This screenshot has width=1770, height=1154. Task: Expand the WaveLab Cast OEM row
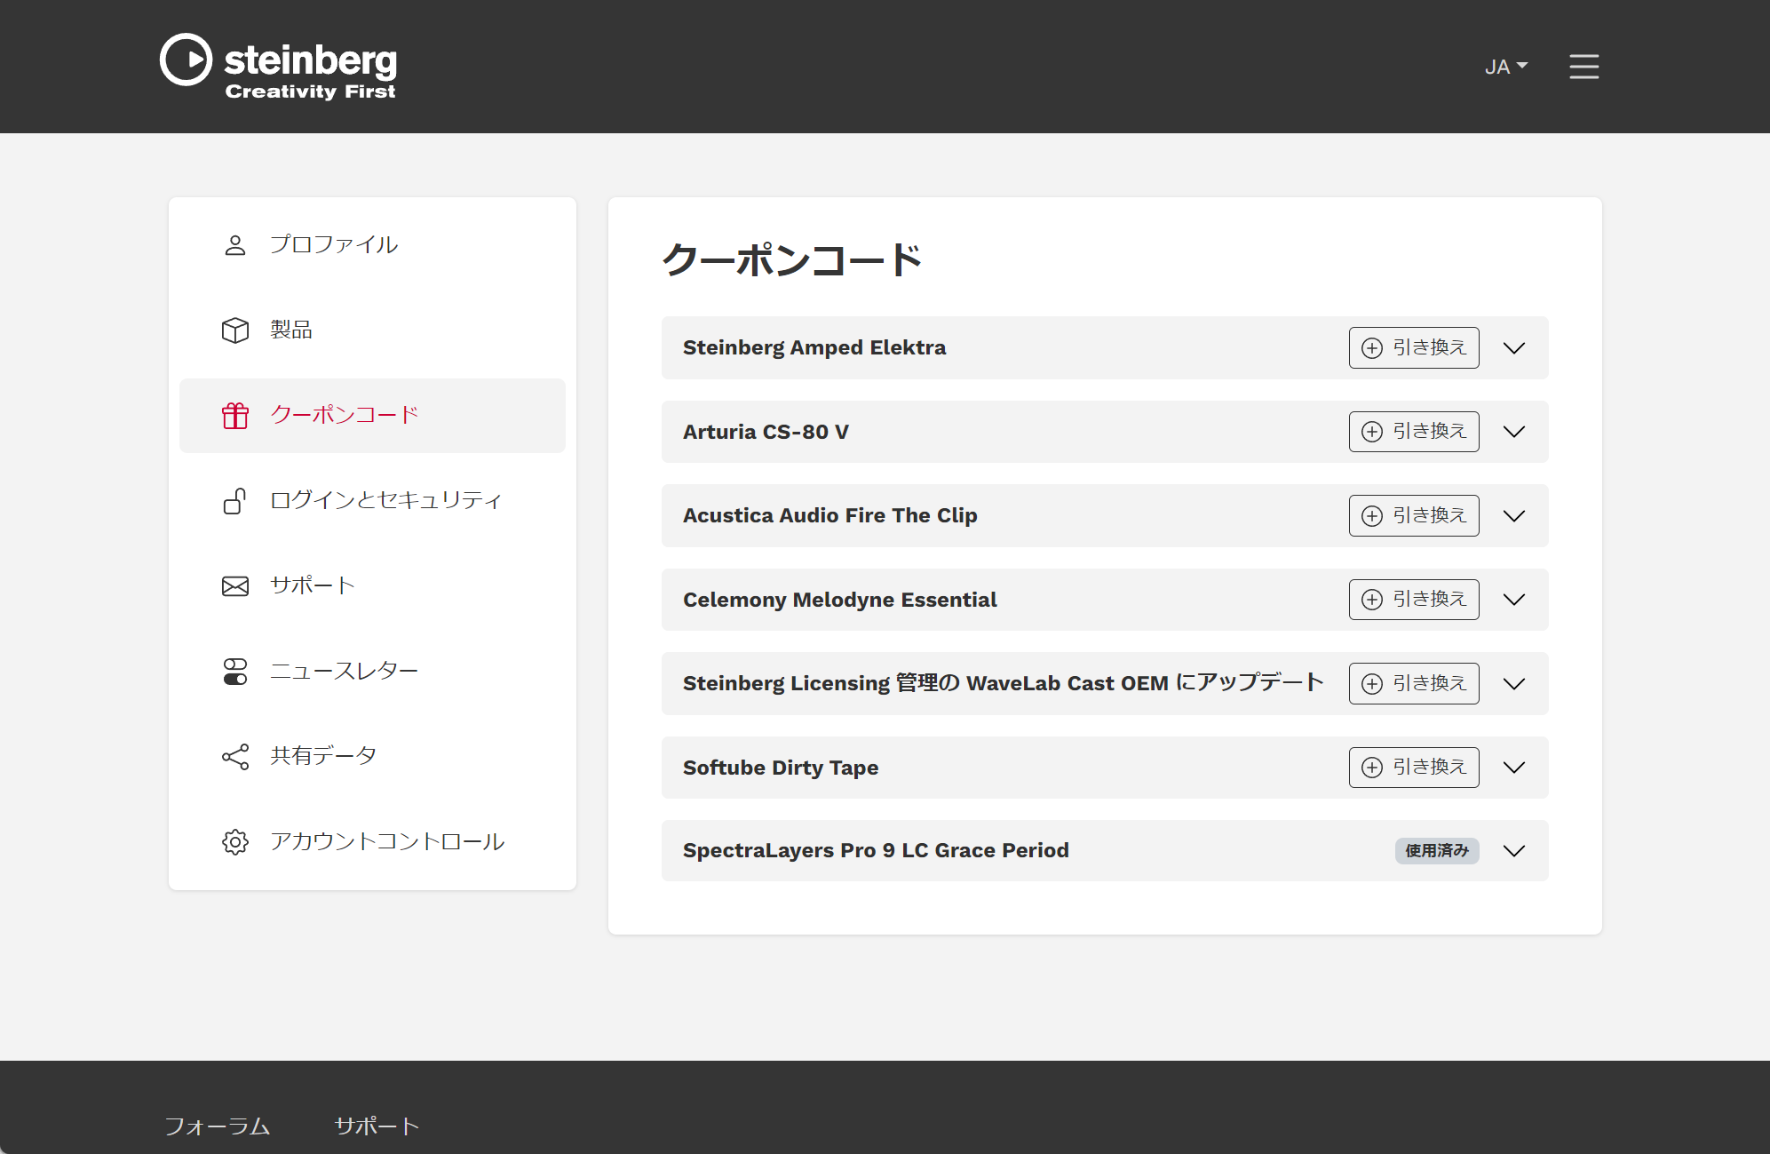[1514, 684]
